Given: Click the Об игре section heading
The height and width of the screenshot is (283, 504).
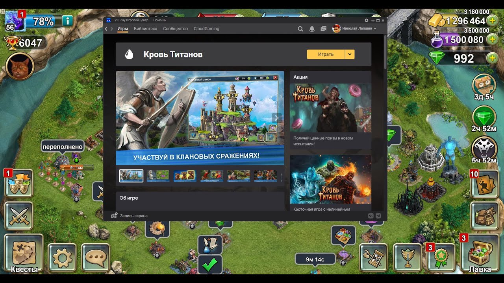Looking at the screenshot, I should click(129, 198).
